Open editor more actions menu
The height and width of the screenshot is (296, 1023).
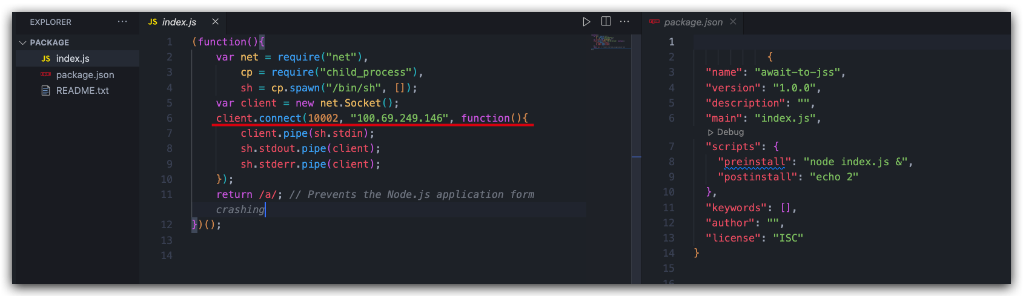tap(624, 22)
